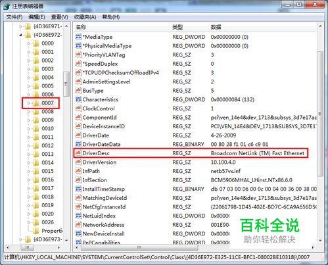
Task: Click the tree pane vertical scrollbar thumb
Action: 66,84
